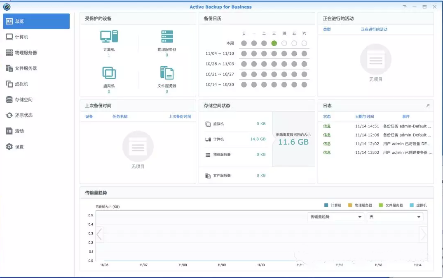
Task: Sort by 上次备份时间 column header
Action: pos(180,116)
